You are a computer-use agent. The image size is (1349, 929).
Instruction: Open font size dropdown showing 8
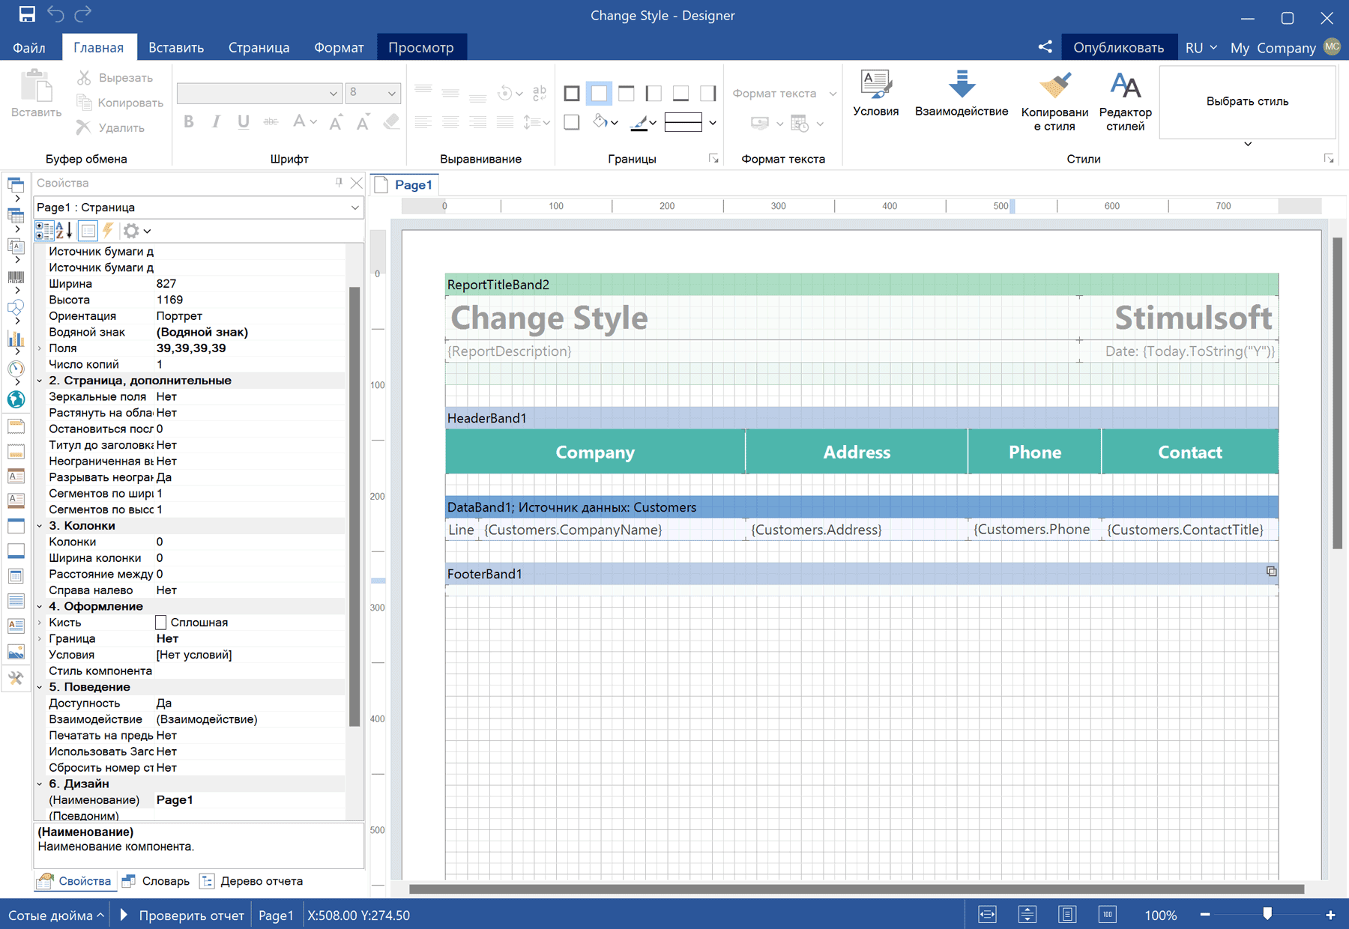[x=391, y=94]
